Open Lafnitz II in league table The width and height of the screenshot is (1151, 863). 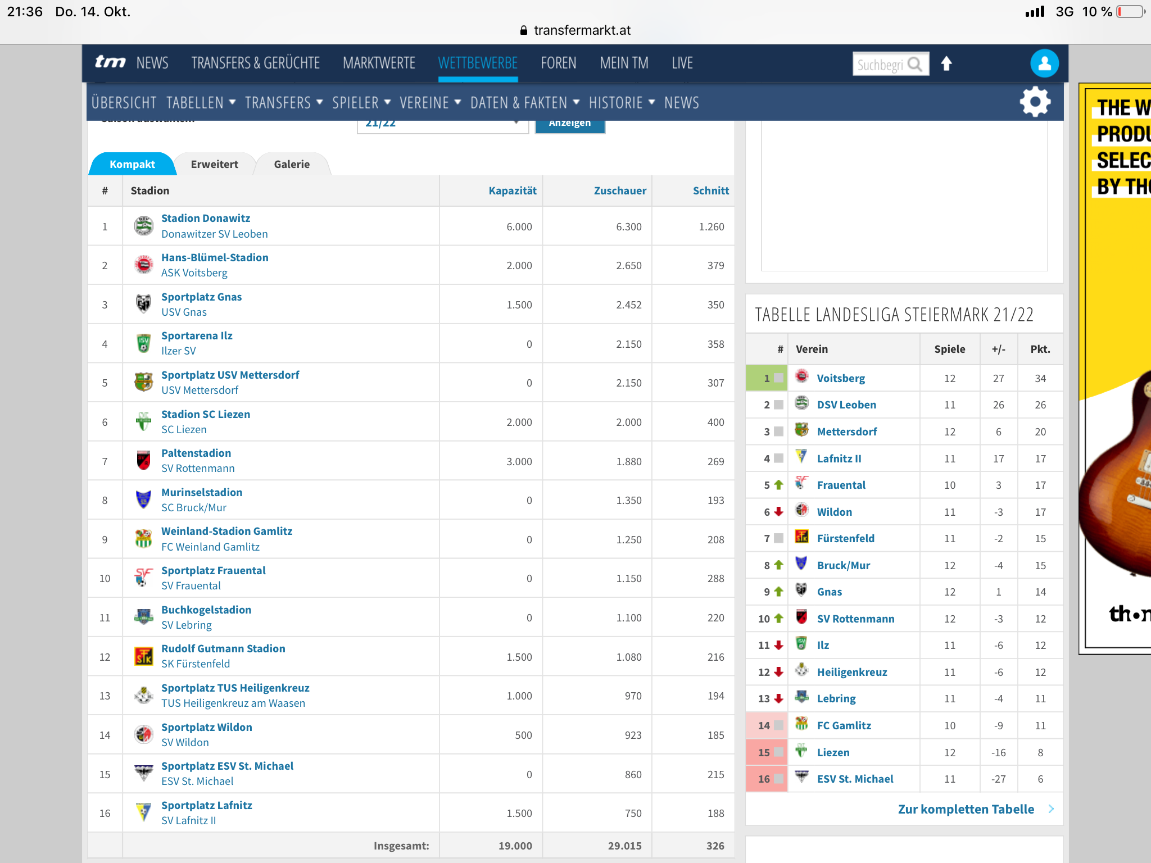(839, 458)
